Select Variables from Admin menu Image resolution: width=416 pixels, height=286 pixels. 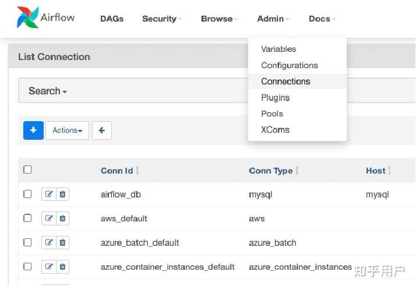(x=278, y=49)
